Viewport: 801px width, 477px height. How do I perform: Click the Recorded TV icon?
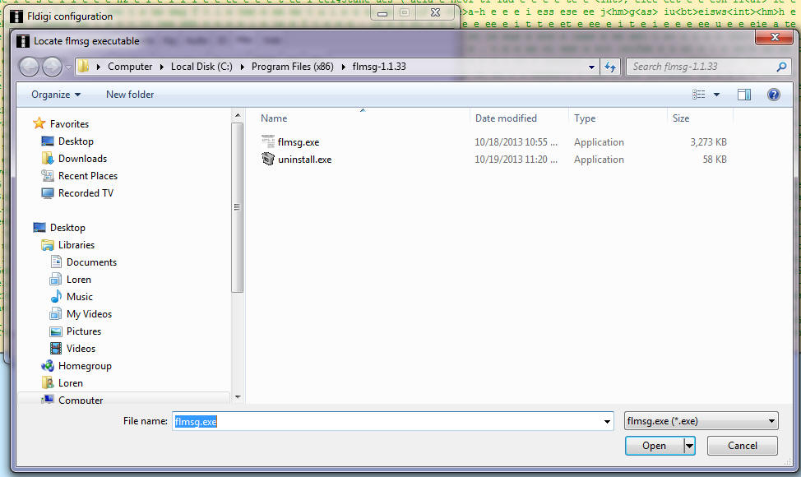tap(48, 193)
